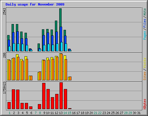Click day "16" on the date axis

coord(74,113)
